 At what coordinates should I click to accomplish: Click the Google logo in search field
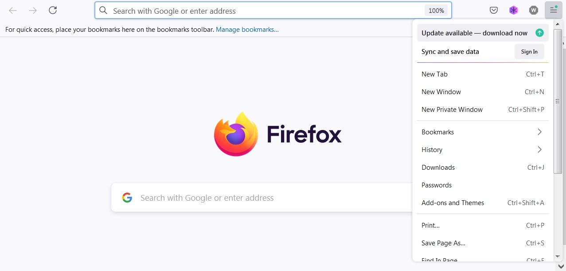[x=127, y=198]
